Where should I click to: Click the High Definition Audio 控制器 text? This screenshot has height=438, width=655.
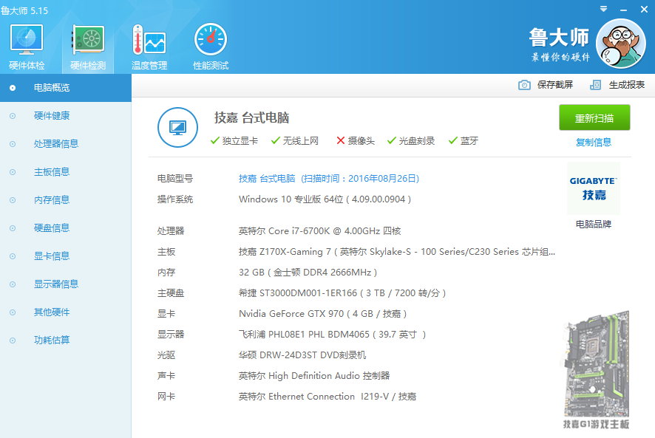[314, 376]
